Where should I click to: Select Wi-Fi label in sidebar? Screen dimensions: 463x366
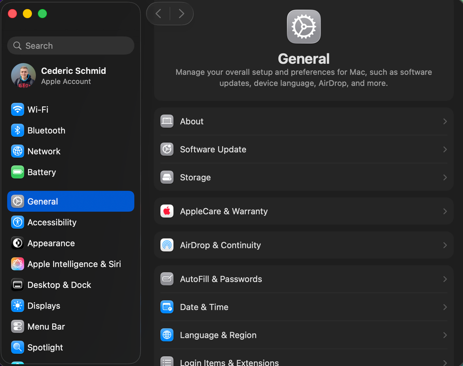(x=38, y=109)
